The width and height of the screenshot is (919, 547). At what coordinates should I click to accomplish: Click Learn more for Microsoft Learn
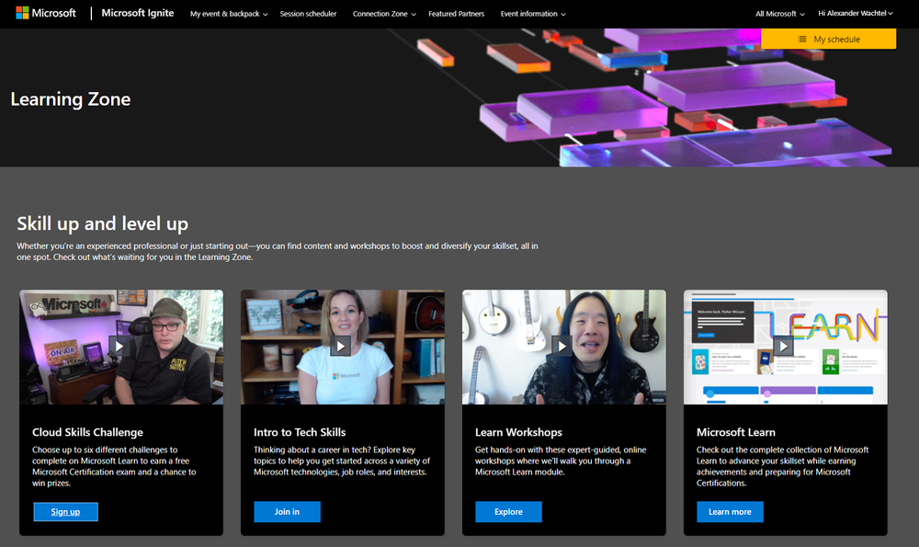[730, 512]
